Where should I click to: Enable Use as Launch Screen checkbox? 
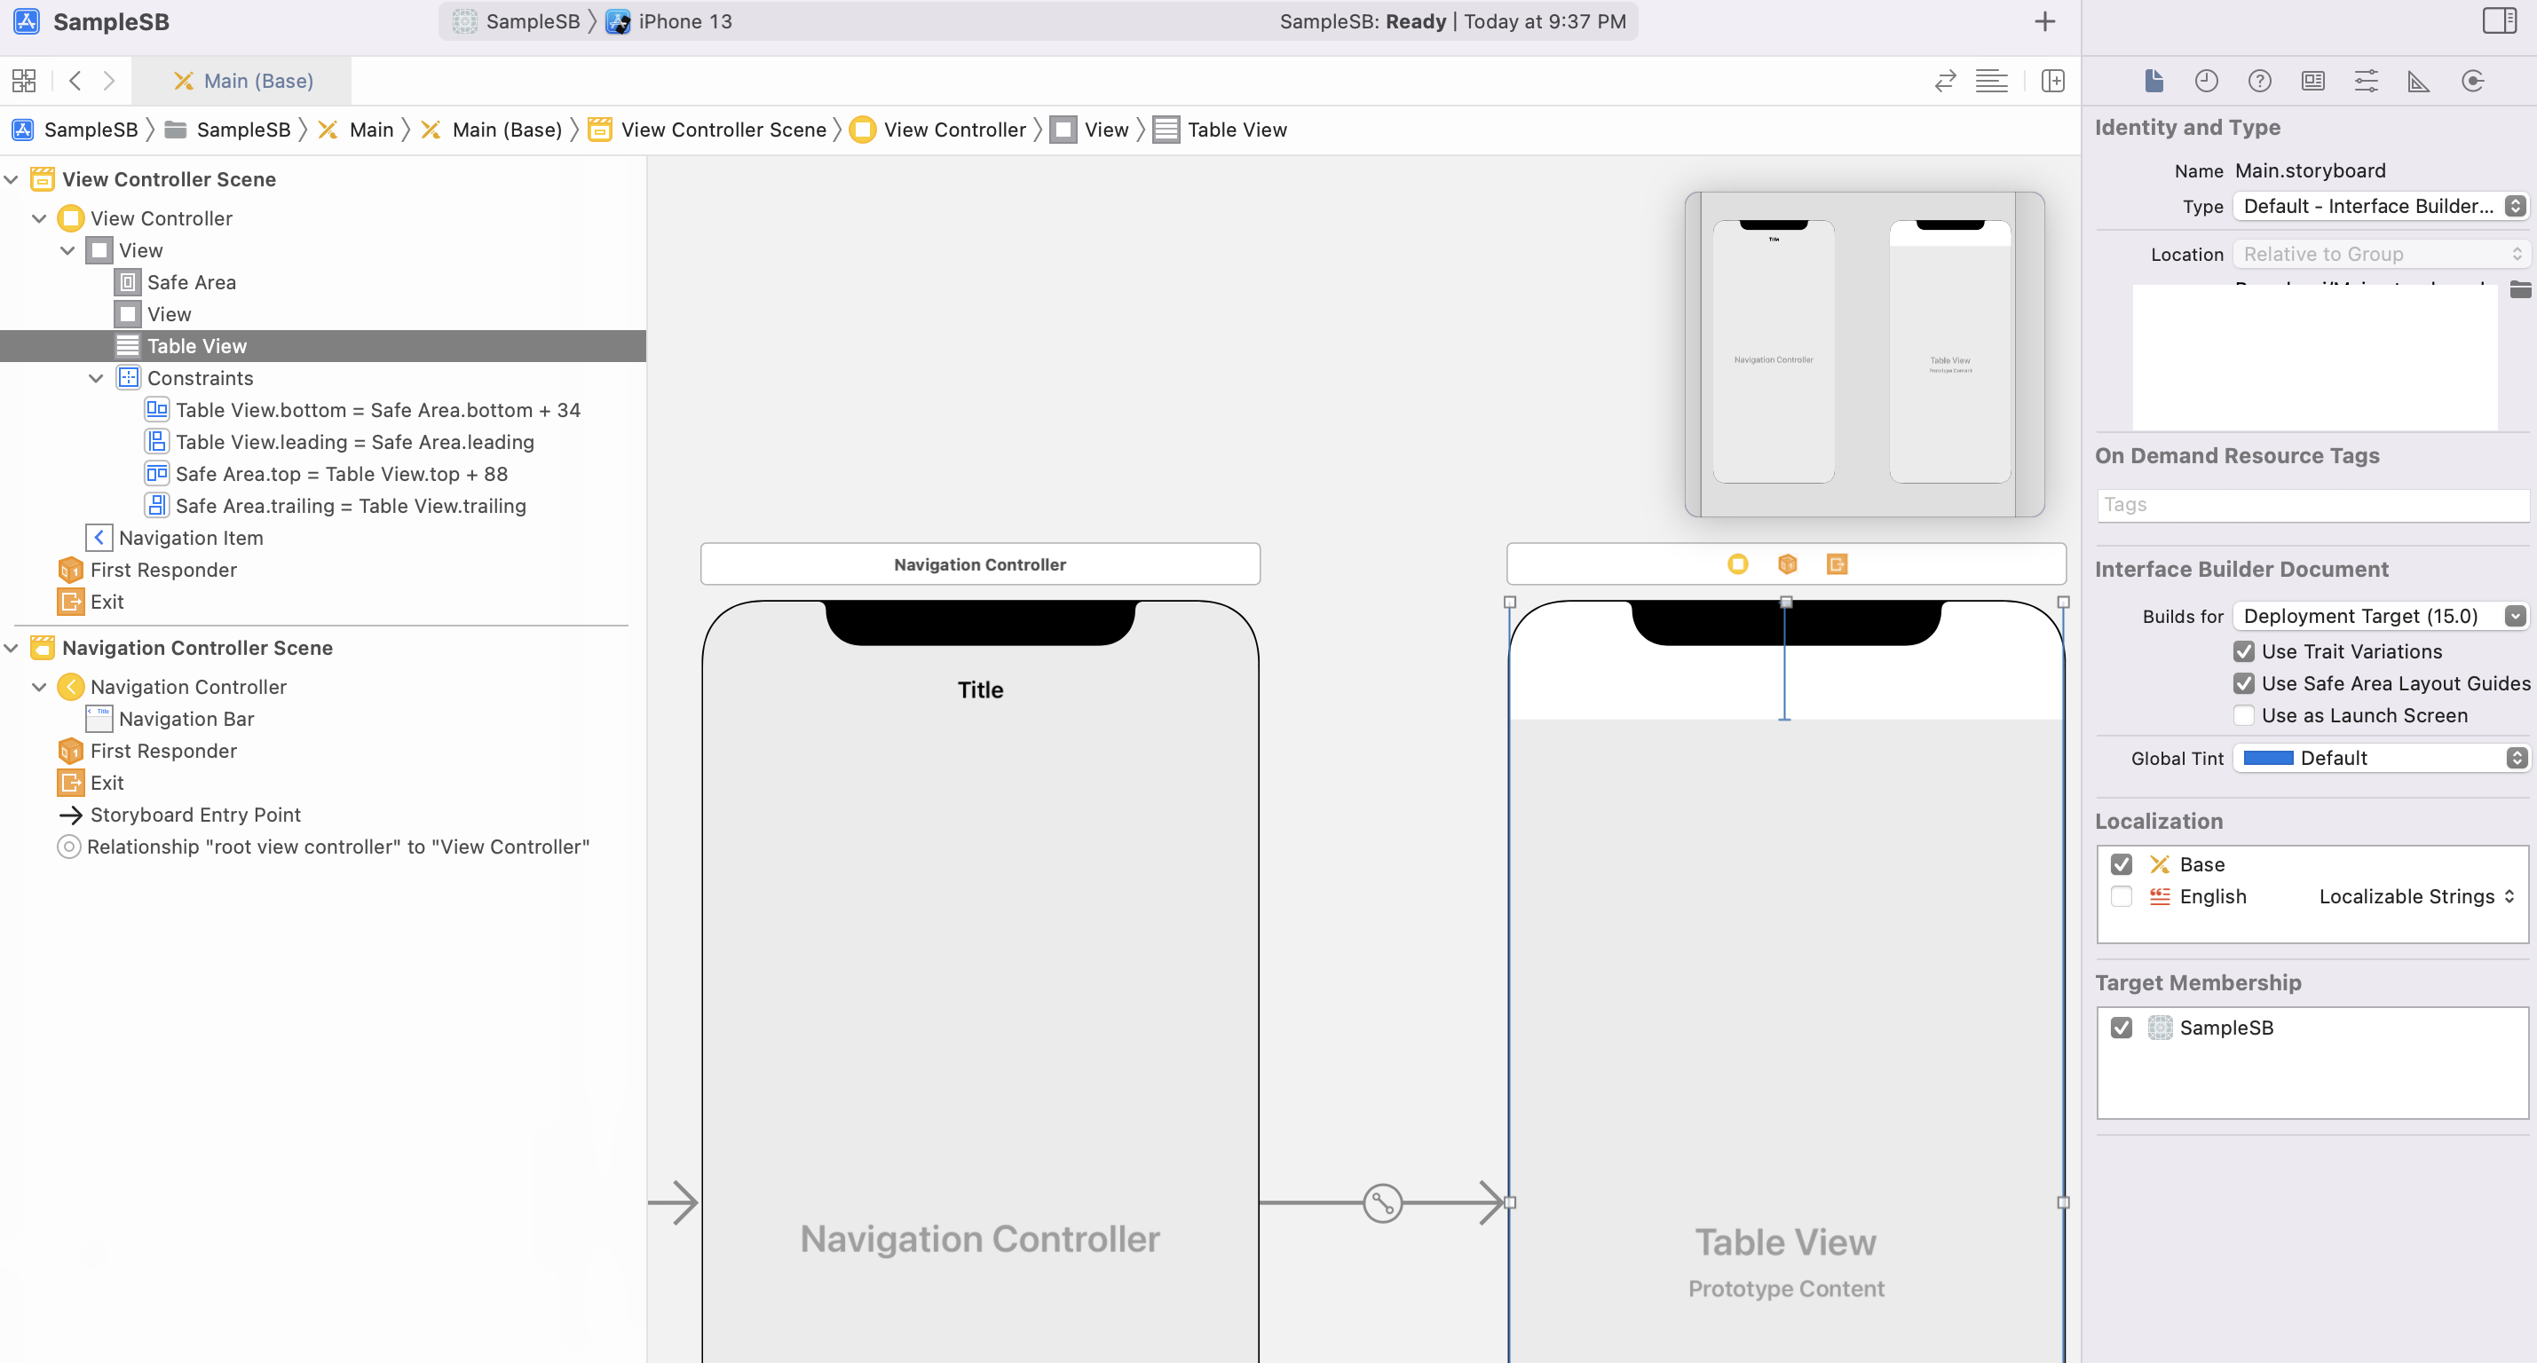point(2243,716)
